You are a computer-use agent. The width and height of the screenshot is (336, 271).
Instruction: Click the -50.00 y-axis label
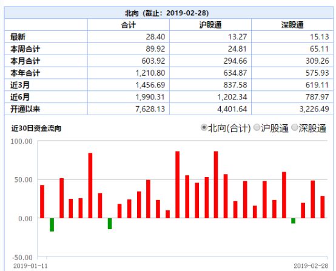[x=22, y=257]
